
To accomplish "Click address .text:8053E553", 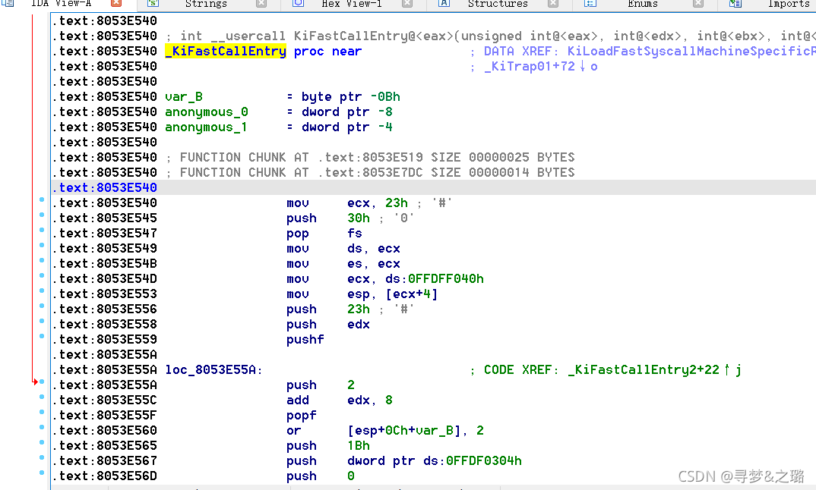I will pyautogui.click(x=105, y=294).
